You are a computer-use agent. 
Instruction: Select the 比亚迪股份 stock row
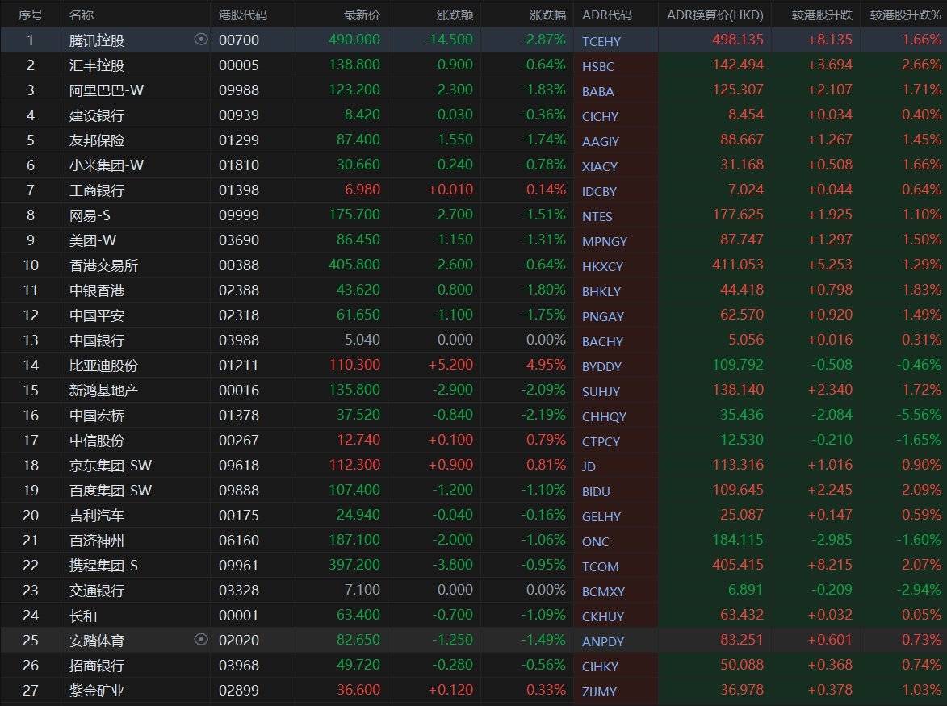pos(103,366)
